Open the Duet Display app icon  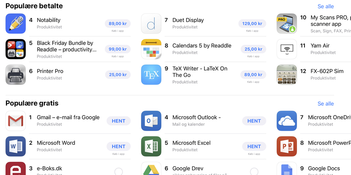[151, 24]
